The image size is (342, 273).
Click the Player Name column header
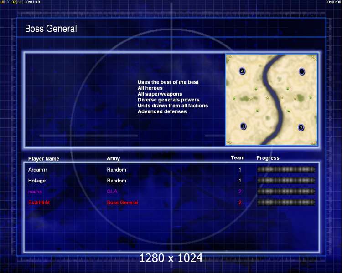tap(44, 159)
